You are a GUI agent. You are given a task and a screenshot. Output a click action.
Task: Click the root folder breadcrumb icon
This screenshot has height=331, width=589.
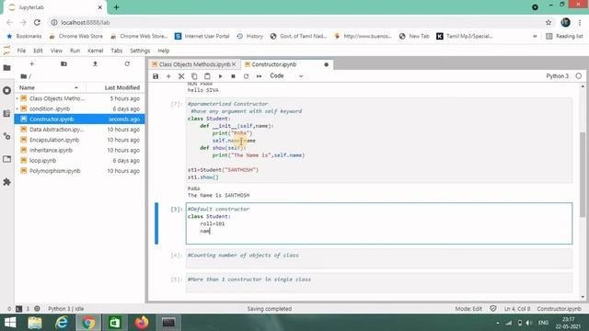click(24, 76)
